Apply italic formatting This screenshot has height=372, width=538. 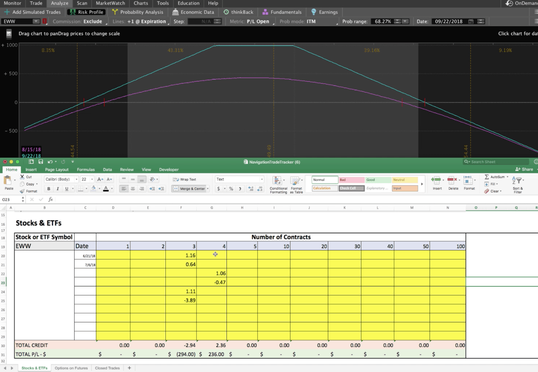(x=58, y=189)
